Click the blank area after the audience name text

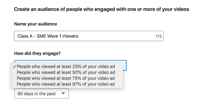[x=116, y=36]
